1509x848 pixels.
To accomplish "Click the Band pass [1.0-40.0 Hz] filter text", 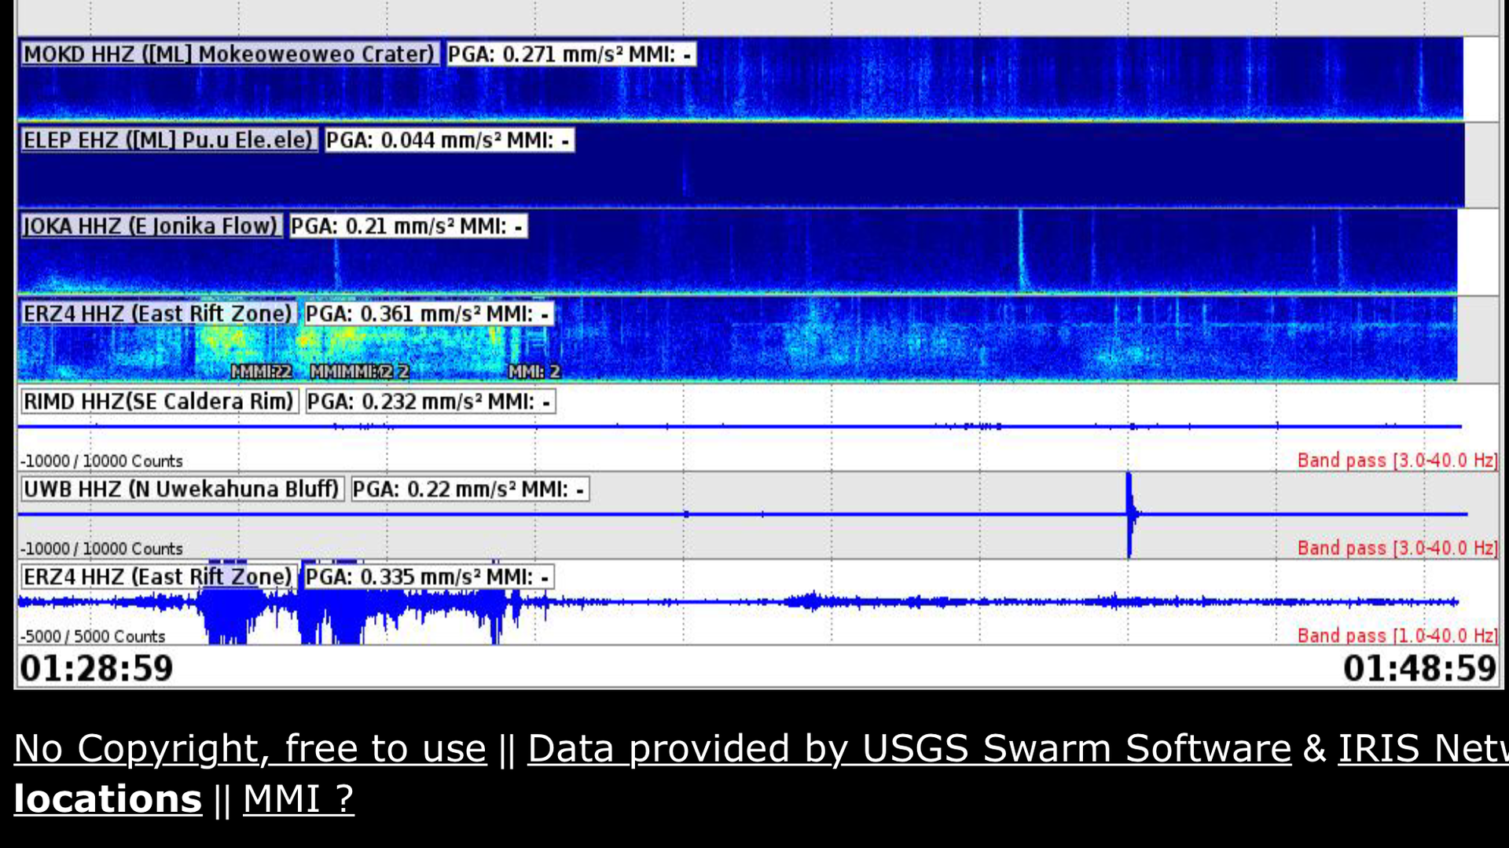I will coord(1397,635).
